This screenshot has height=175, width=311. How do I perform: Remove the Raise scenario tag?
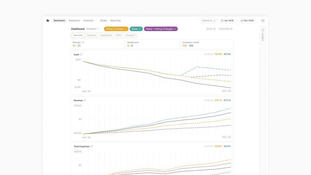coord(140,29)
